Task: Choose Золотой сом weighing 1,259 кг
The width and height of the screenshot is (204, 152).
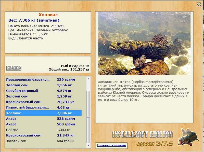Action: click(x=43, y=96)
